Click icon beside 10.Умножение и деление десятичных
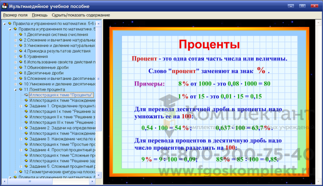Screen dimensions: 323x186 pyautogui.click(x=21, y=84)
